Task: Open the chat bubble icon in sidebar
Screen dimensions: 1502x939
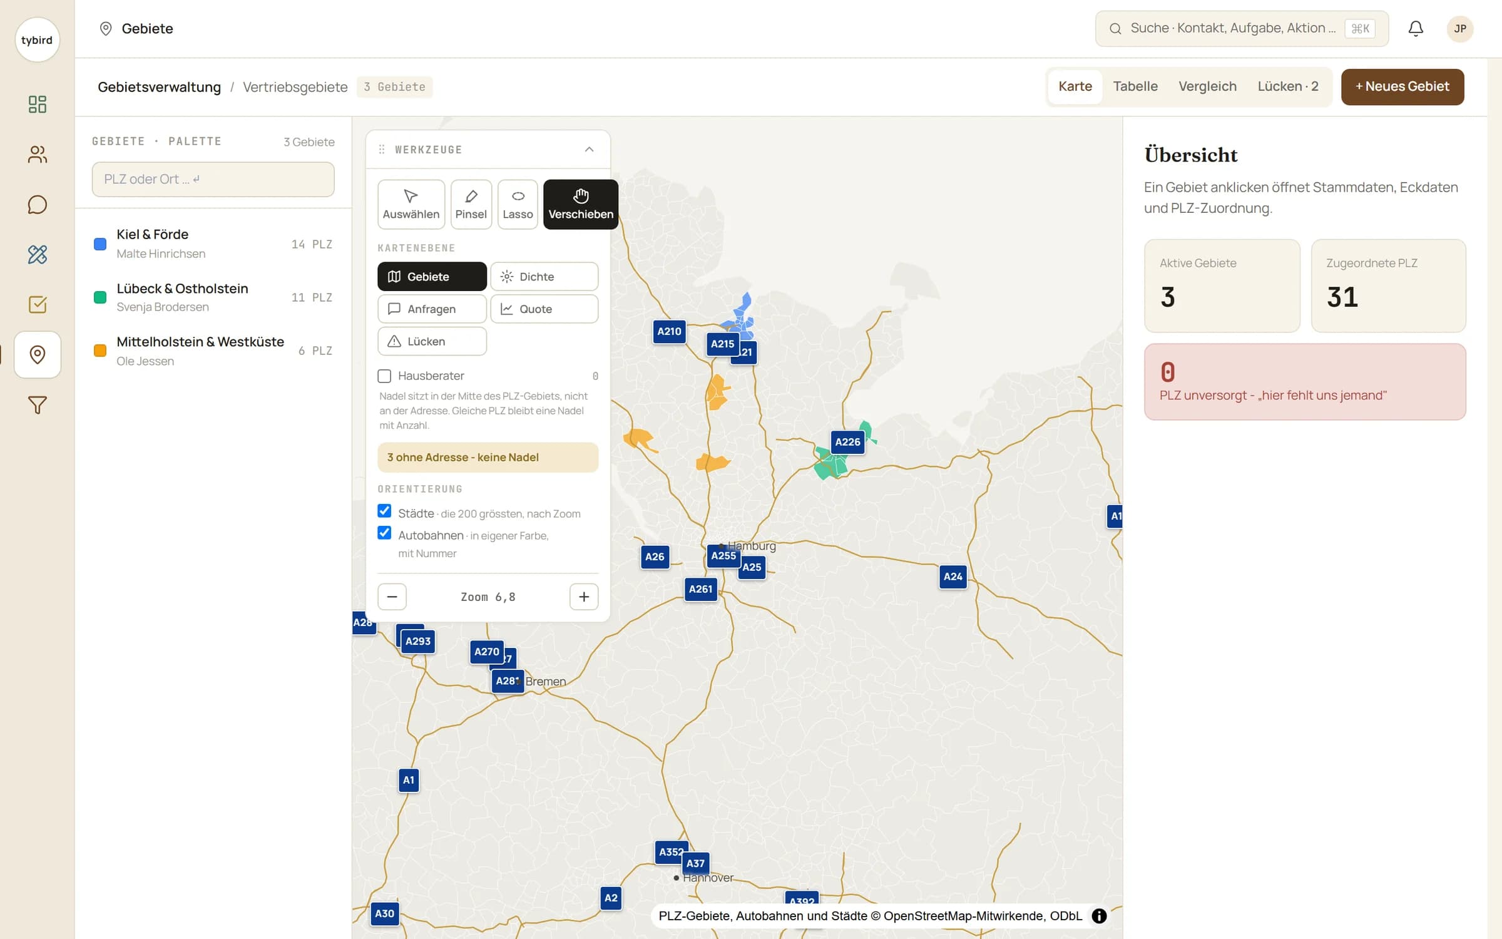Action: pyautogui.click(x=38, y=205)
